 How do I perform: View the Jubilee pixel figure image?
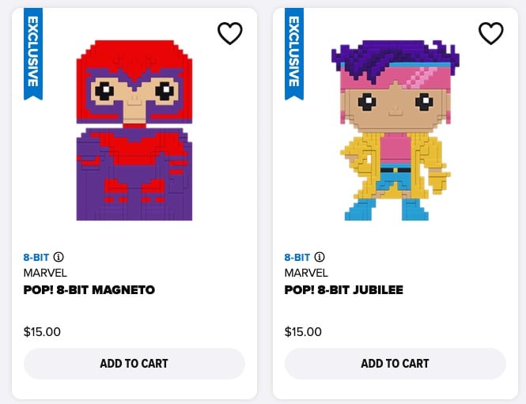393,130
